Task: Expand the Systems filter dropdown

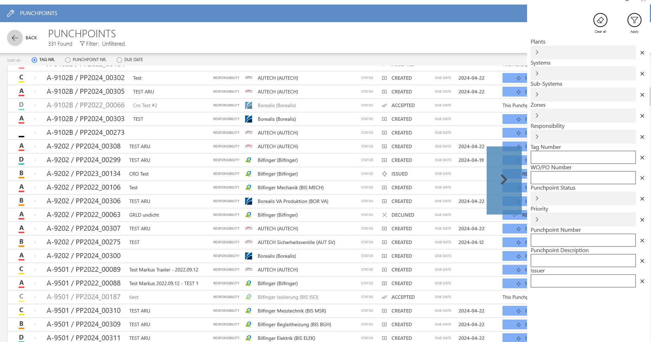Action: click(537, 73)
